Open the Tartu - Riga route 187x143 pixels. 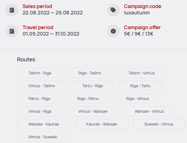point(93,86)
